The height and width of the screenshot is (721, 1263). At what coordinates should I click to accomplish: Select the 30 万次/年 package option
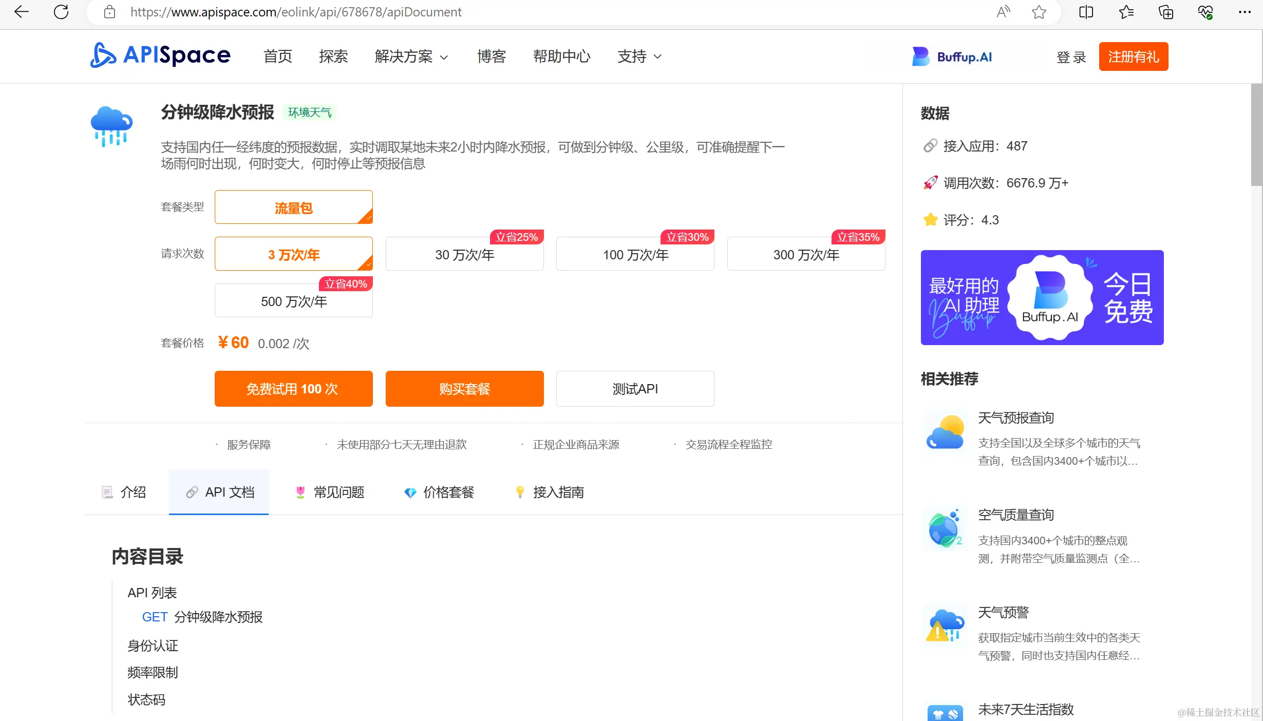pos(464,254)
